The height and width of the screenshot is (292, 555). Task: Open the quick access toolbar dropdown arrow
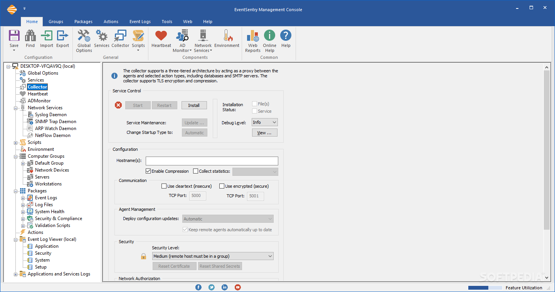pyautogui.click(x=25, y=8)
